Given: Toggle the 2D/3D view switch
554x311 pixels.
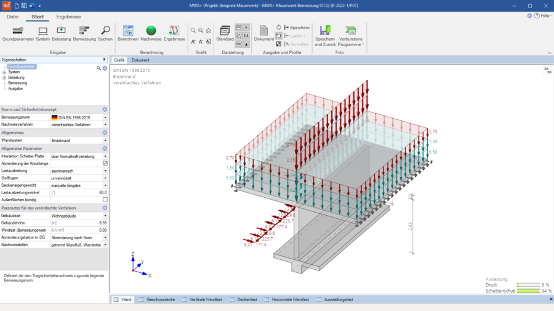Looking at the screenshot, I should [x=547, y=71].
